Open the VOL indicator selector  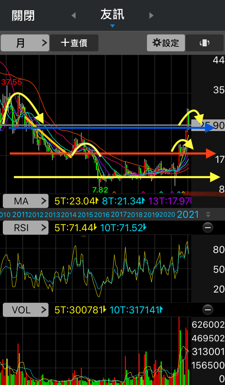coord(26,310)
